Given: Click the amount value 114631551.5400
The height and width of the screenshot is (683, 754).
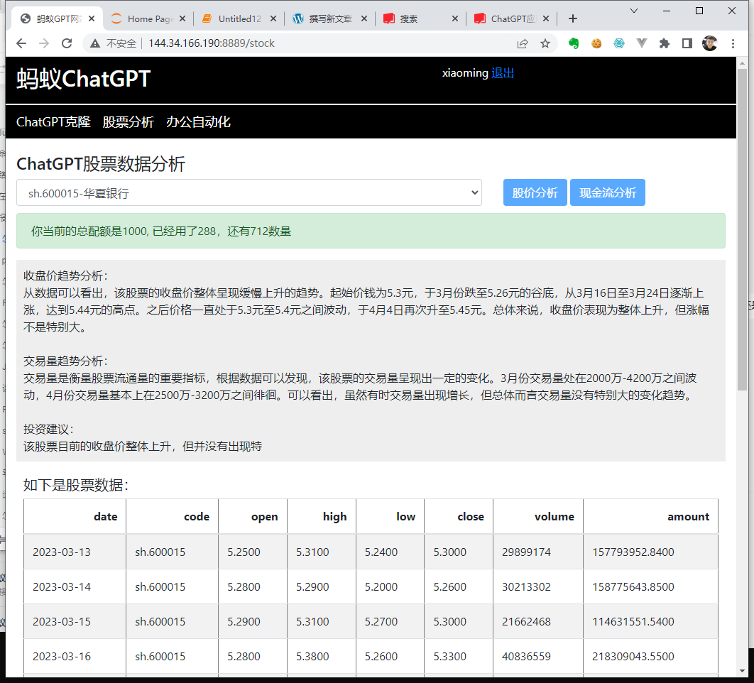Looking at the screenshot, I should 633,621.
